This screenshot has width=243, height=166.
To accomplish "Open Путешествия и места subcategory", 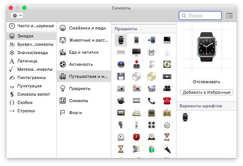I will pyautogui.click(x=84, y=76).
